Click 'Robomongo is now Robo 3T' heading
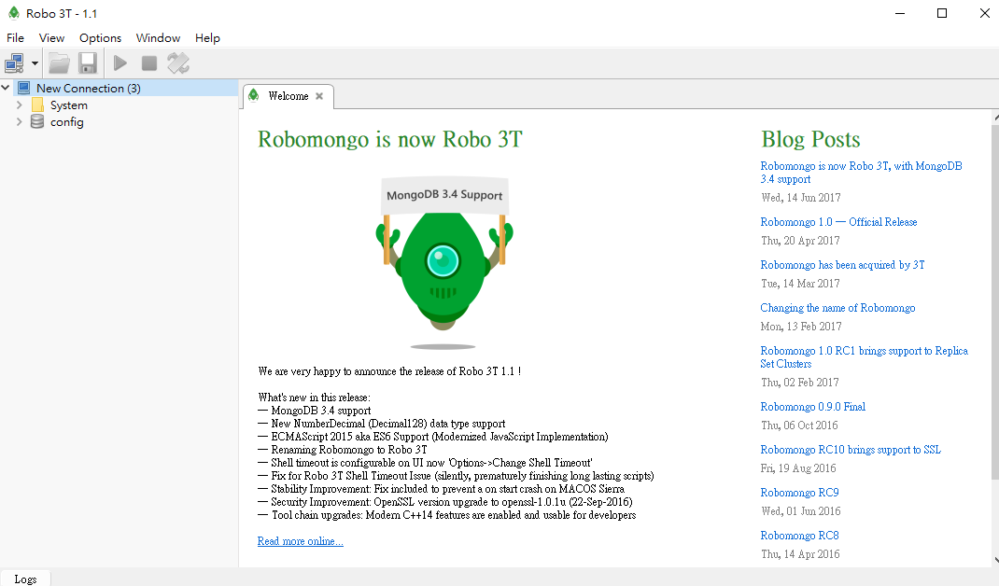999x586 pixels. (x=390, y=139)
